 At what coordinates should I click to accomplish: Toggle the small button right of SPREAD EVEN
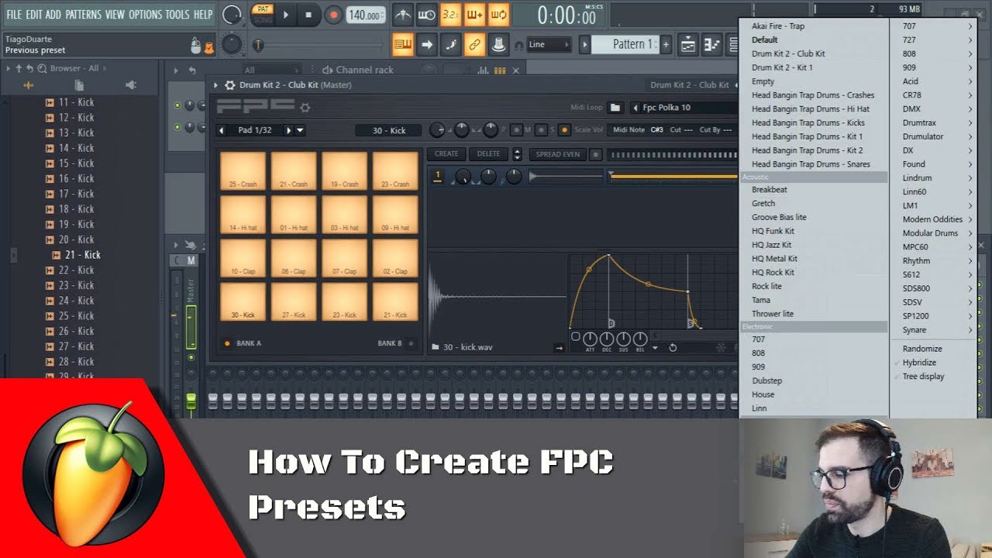click(x=595, y=154)
